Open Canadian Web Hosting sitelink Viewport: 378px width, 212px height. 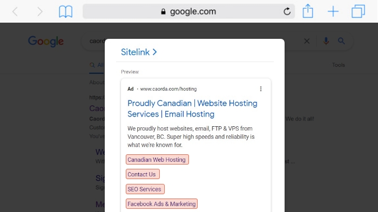[157, 160]
